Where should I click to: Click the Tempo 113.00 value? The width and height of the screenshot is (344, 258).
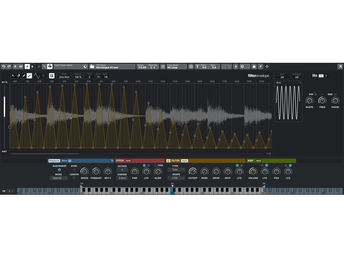point(142,67)
